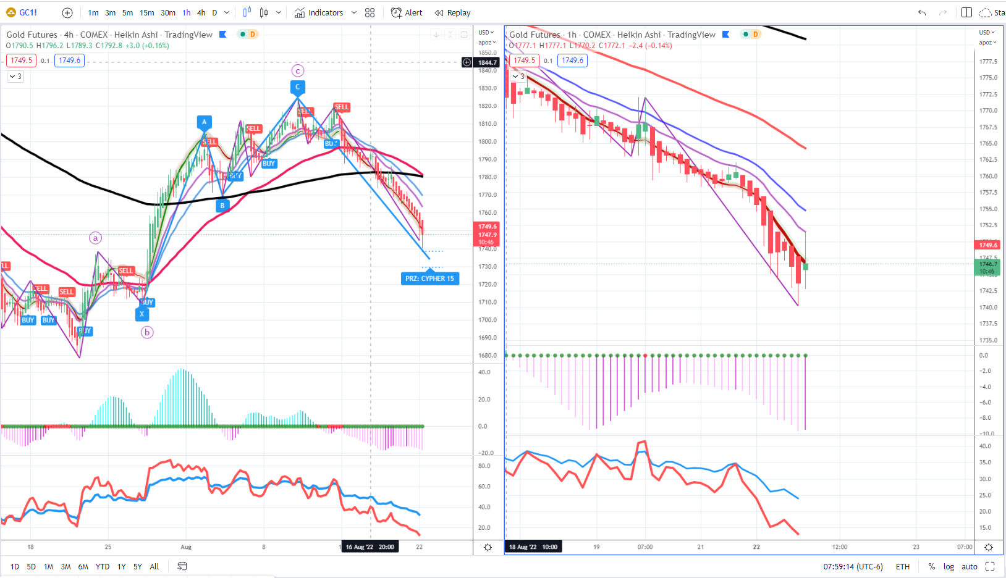Select the D daily timeframe
Screen dimensions: 1006x578
click(214, 12)
